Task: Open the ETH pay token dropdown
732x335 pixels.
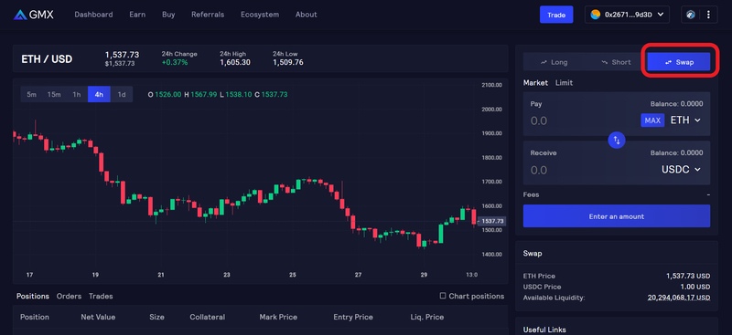Action: point(685,120)
